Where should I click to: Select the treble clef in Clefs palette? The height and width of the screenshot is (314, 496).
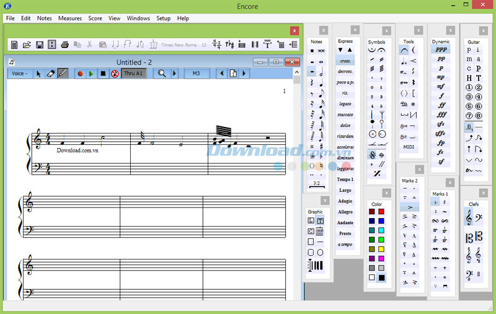click(469, 217)
